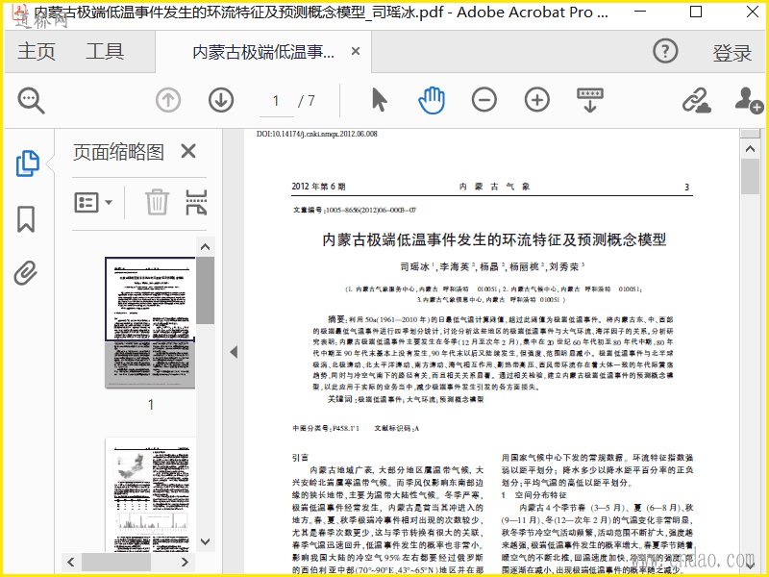The width and height of the screenshot is (769, 577).
Task: Click the 登录 sign-in button
Action: [732, 52]
